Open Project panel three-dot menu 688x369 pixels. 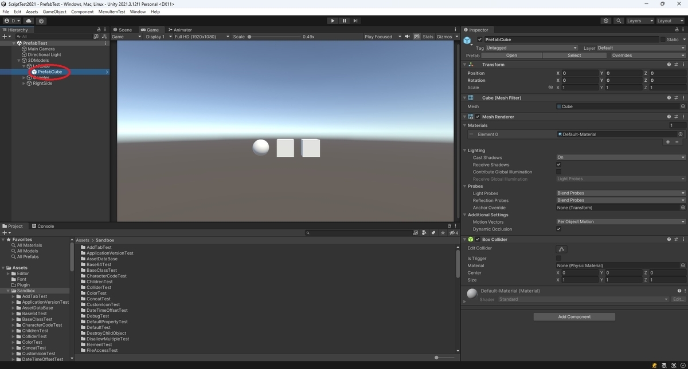(x=457, y=226)
